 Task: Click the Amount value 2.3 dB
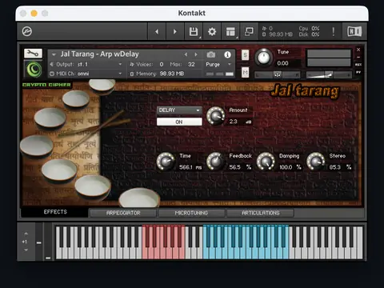point(240,122)
